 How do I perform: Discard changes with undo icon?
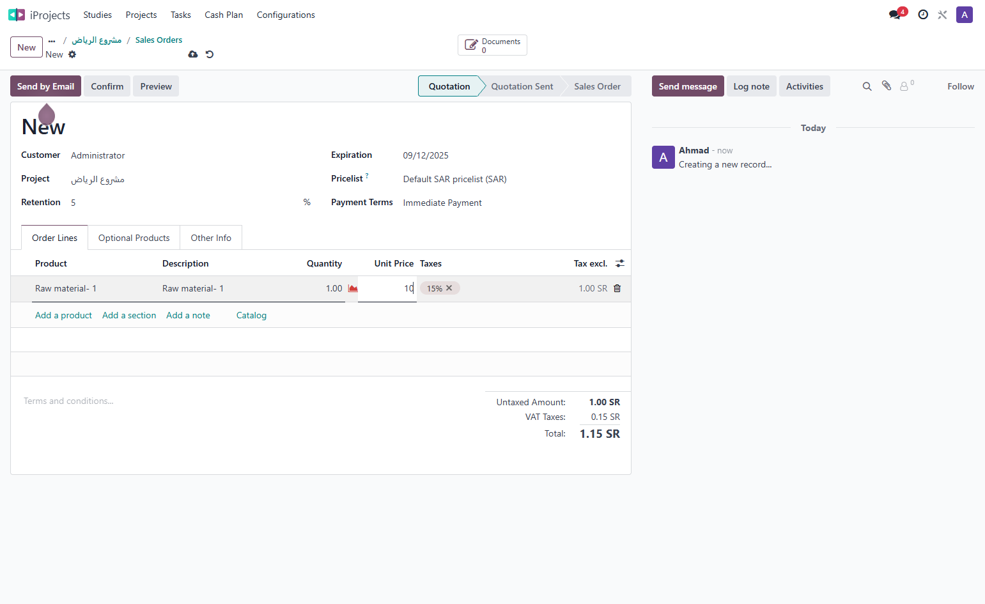[x=210, y=54]
